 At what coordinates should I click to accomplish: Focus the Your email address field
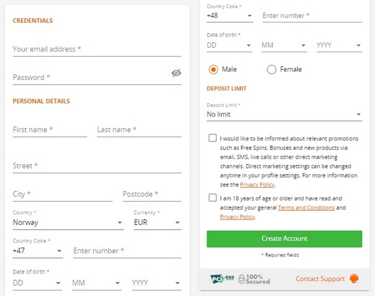pos(96,49)
